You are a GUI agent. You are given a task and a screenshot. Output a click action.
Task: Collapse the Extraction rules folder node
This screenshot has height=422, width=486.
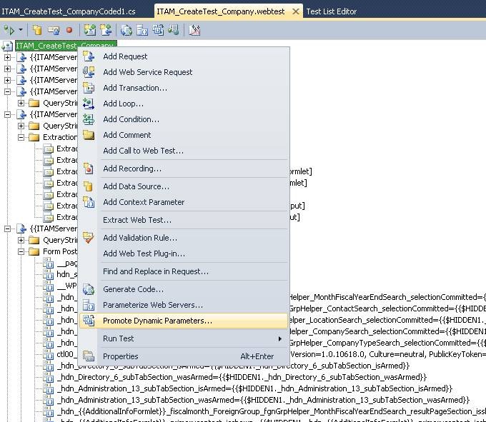pyautogui.click(x=21, y=137)
